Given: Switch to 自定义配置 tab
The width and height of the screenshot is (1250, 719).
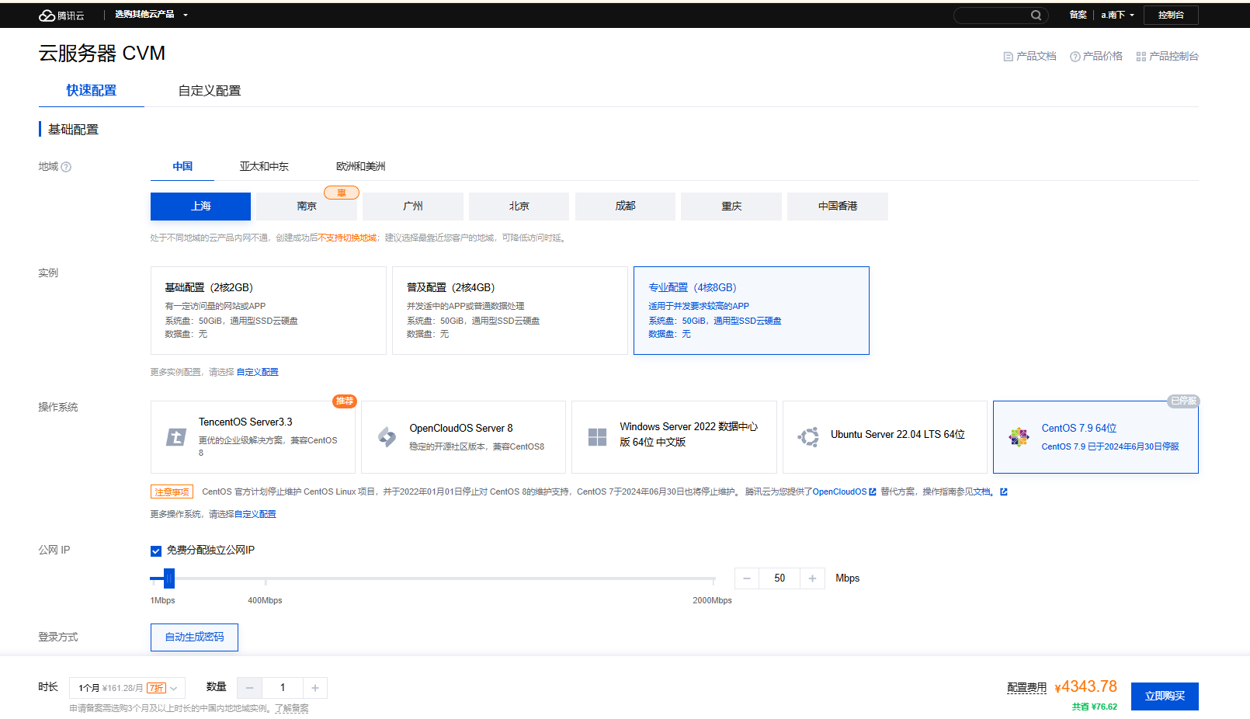Looking at the screenshot, I should coord(210,91).
